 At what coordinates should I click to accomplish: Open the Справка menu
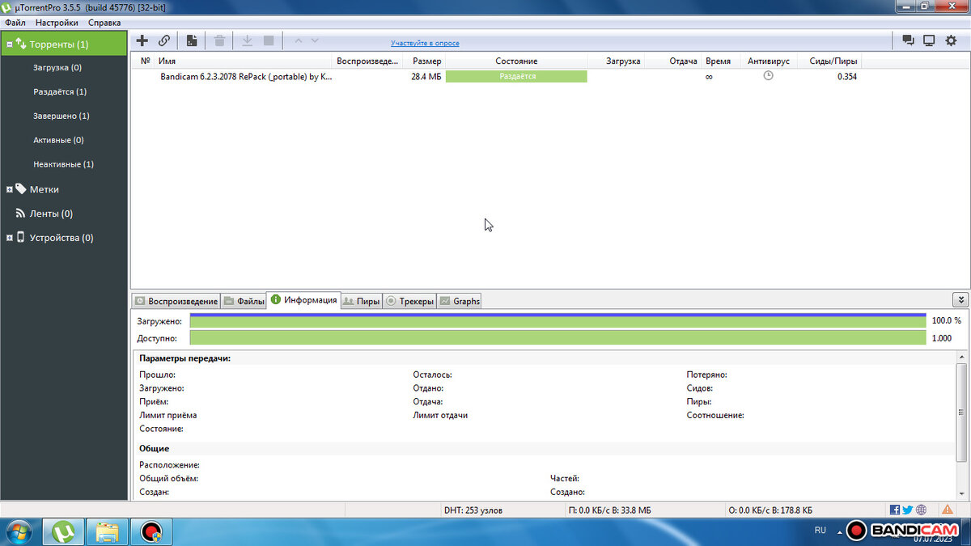pyautogui.click(x=104, y=23)
